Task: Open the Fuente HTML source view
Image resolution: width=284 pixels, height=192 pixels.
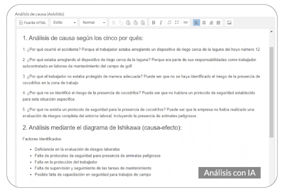Action: 32,23
